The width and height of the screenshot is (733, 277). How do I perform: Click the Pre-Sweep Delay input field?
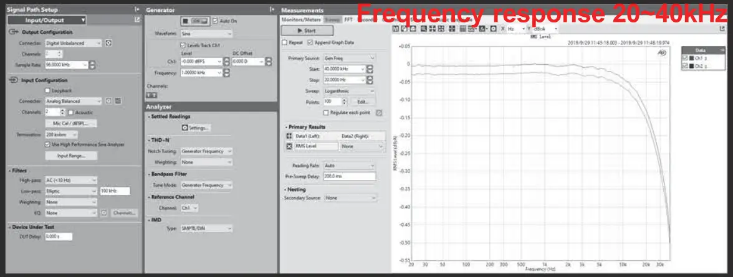(349, 177)
